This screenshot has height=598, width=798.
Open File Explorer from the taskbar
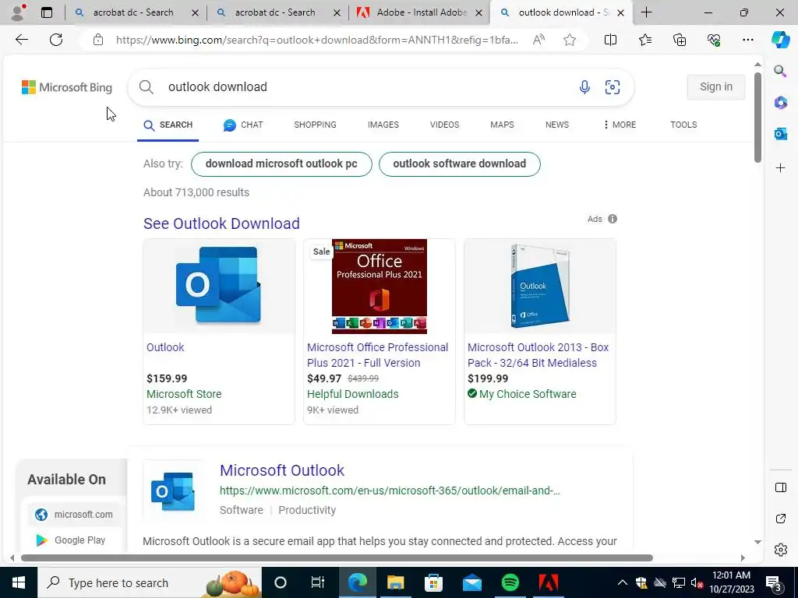pos(395,582)
